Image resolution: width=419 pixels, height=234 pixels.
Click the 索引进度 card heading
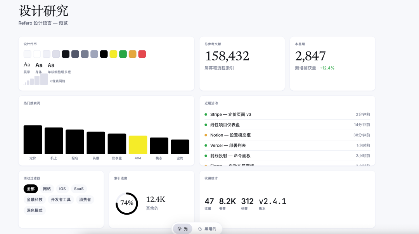(121, 178)
